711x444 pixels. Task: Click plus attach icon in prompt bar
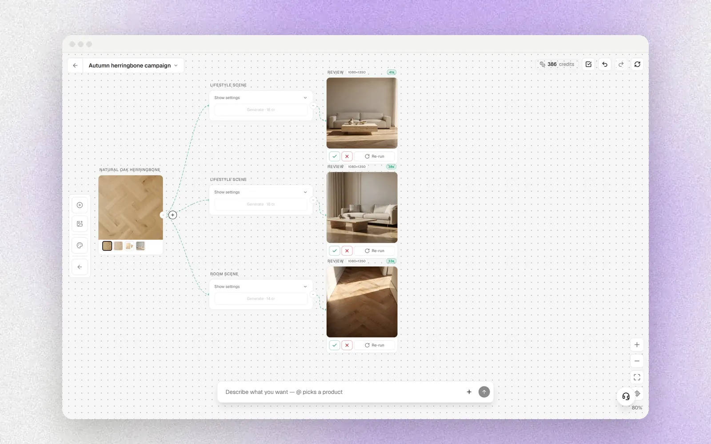click(469, 392)
